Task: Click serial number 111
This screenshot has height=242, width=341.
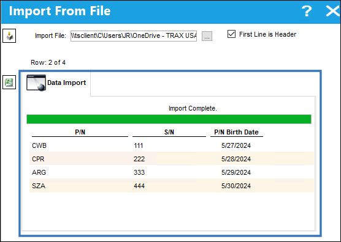Action: [139, 145]
